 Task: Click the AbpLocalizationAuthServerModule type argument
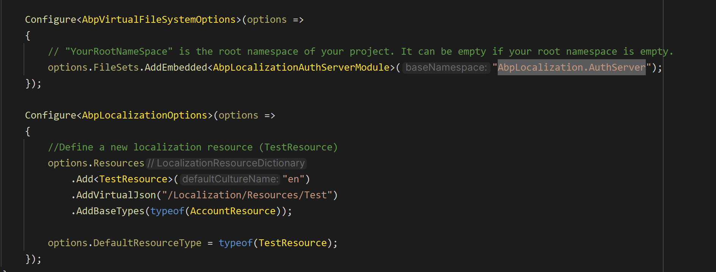coord(301,67)
